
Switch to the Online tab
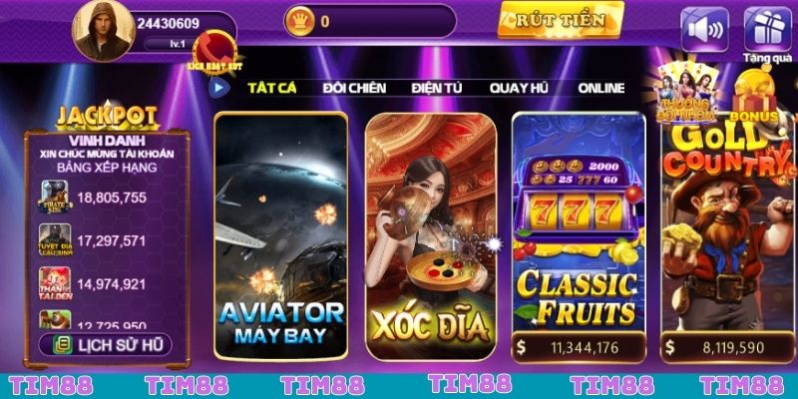[601, 88]
